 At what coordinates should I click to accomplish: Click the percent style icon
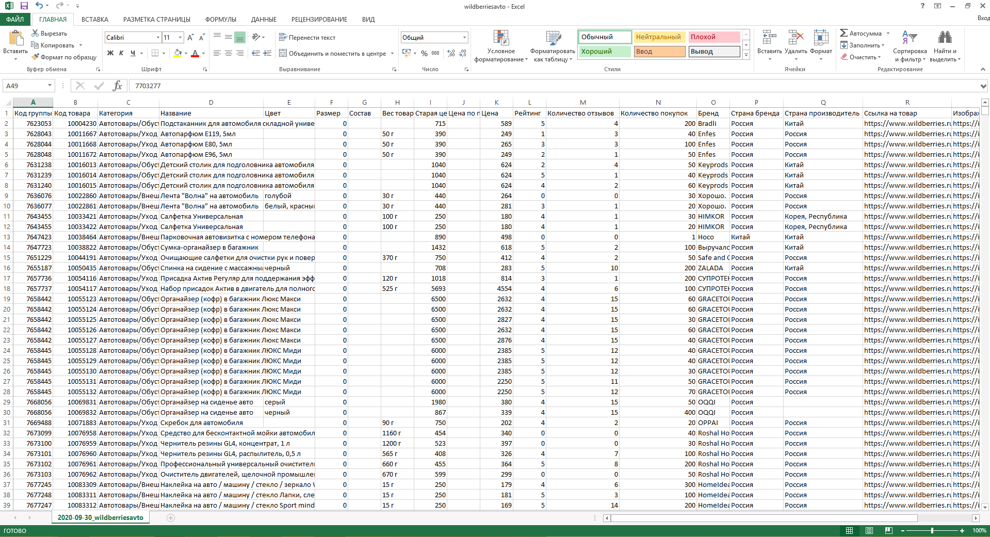424,53
